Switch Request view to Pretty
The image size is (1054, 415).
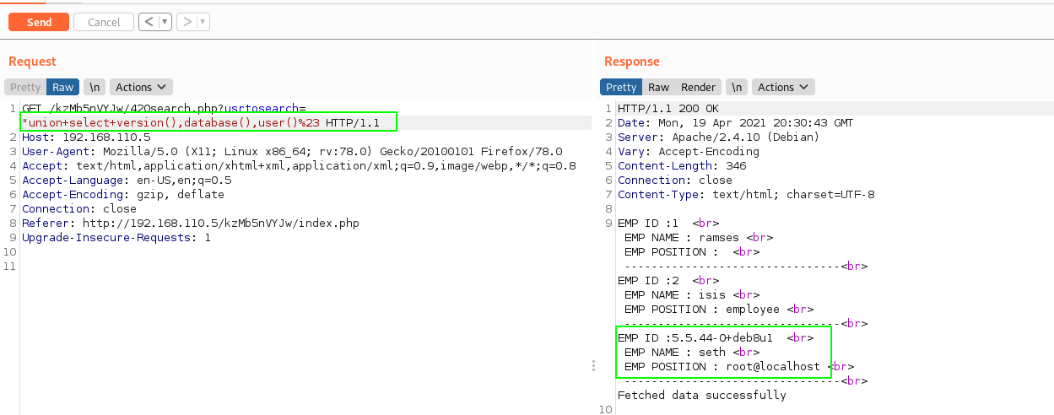[x=25, y=87]
